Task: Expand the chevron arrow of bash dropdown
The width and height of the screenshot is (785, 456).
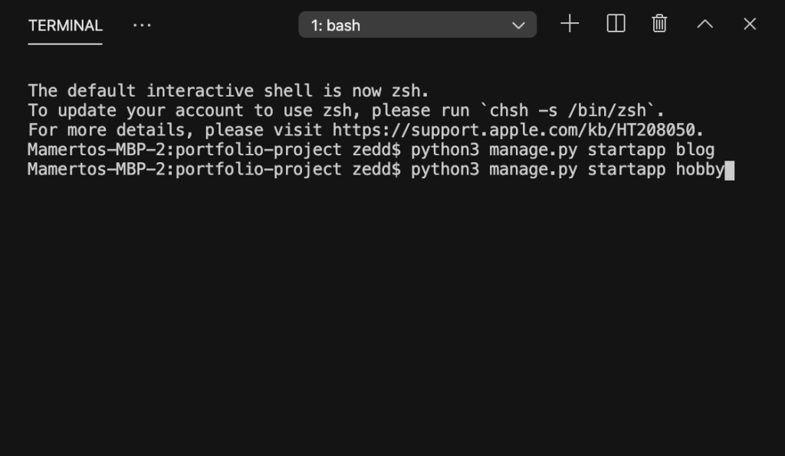Action: point(519,25)
